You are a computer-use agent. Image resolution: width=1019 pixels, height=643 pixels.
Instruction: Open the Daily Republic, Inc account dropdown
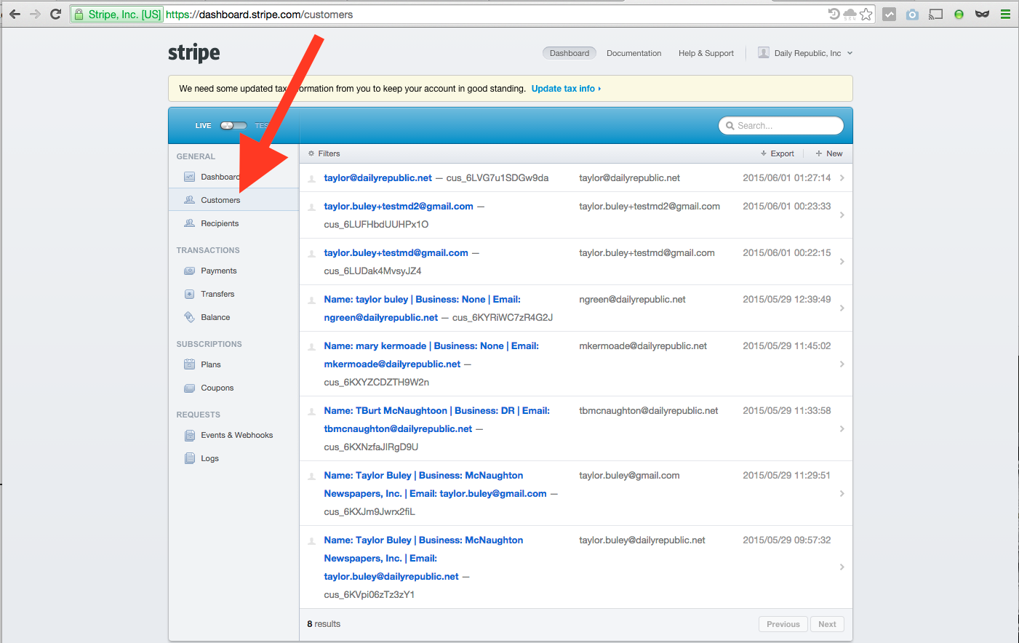(805, 53)
